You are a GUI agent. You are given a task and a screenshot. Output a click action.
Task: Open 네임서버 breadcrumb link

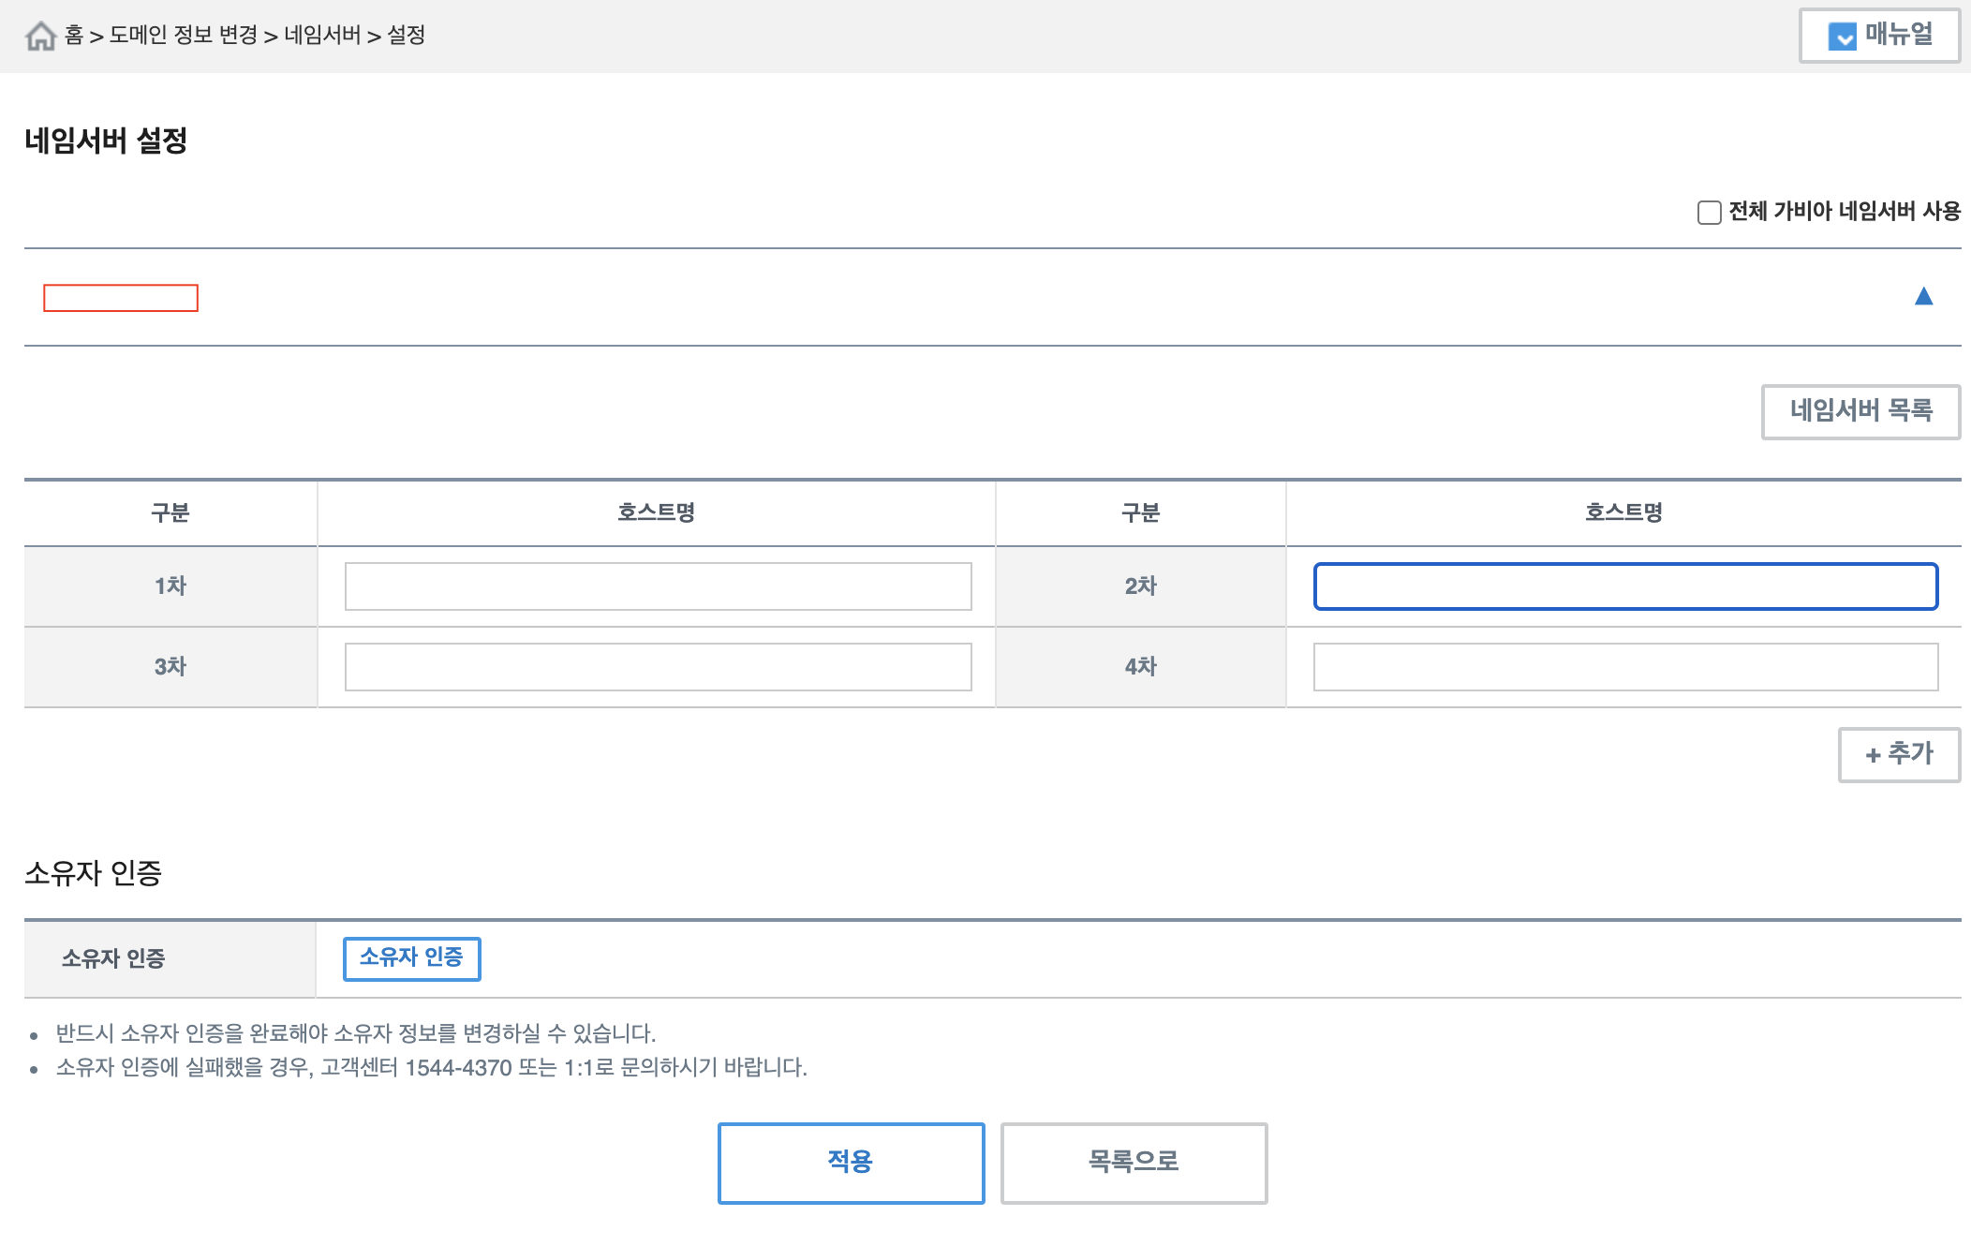point(322,36)
